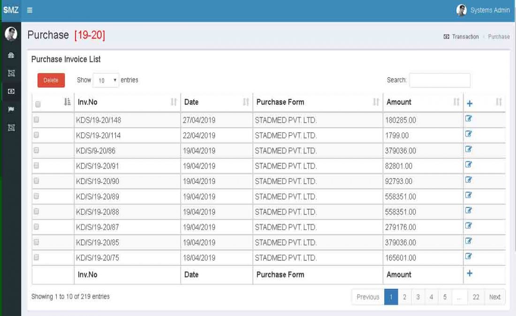
Task: Click the edit icon for invoice KD/S/19-20/75
Action: tap(468, 256)
